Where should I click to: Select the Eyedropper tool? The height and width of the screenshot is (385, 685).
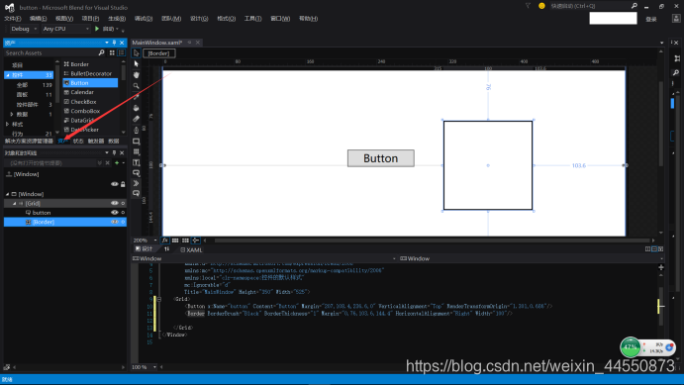point(137,97)
